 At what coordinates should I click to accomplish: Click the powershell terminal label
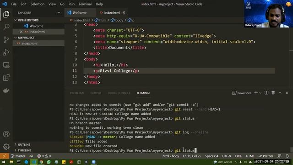click(x=242, y=93)
